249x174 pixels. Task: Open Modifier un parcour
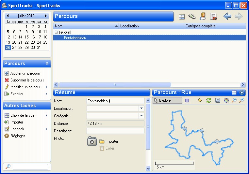click(x=25, y=87)
